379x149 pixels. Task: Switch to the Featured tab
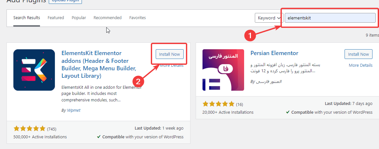click(56, 18)
